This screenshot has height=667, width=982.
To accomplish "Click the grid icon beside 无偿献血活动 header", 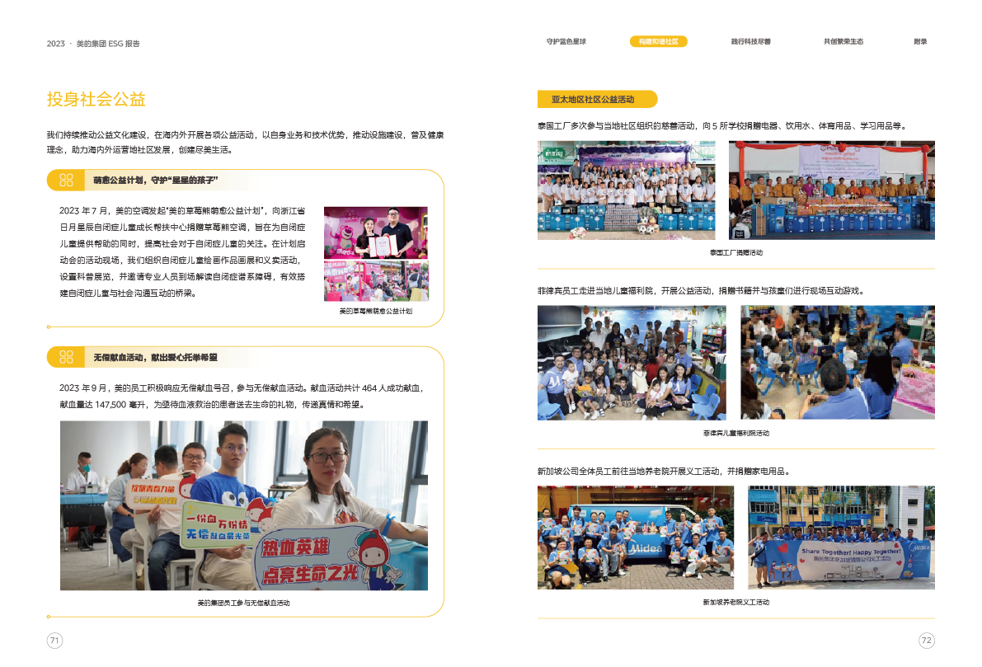I will pos(67,357).
